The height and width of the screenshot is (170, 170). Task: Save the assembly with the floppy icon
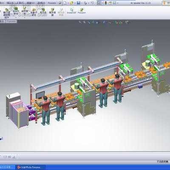(x=79, y=3)
